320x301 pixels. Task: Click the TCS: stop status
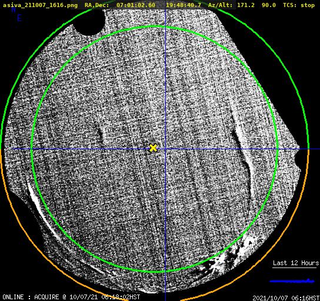299,5
